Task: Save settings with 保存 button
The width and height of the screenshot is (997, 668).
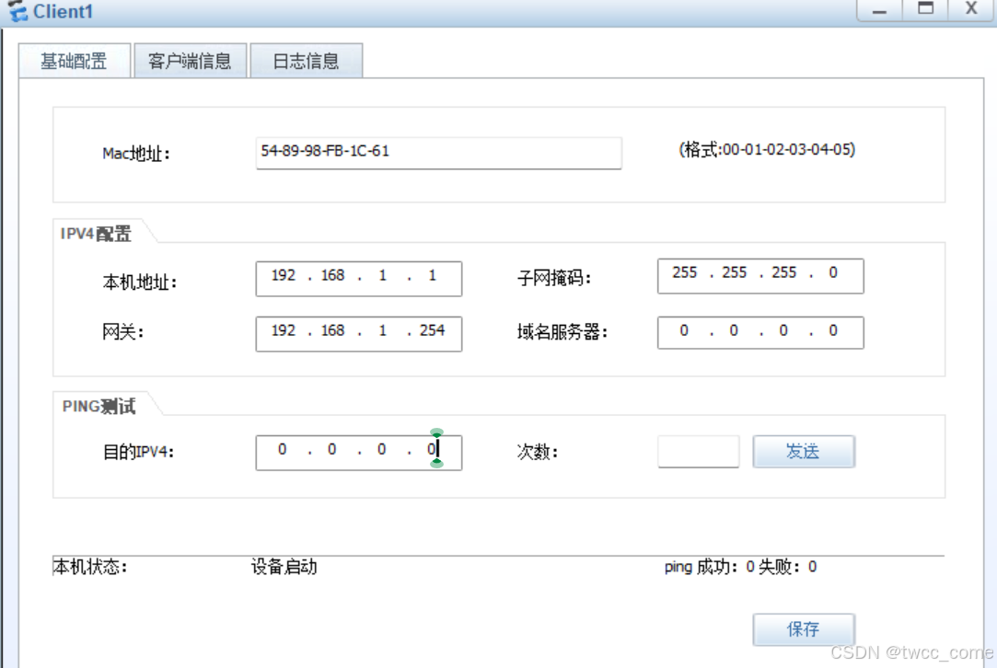Action: coord(804,629)
